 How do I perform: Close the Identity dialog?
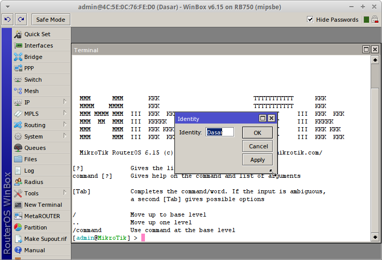[271, 118]
